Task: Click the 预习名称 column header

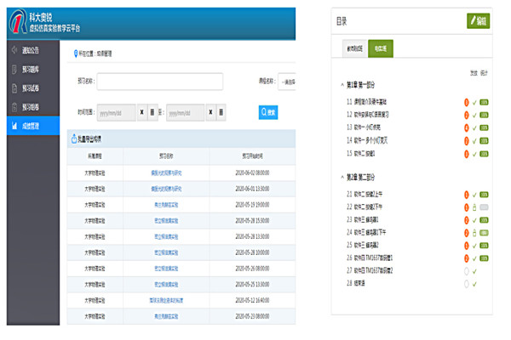Action: tap(166, 156)
